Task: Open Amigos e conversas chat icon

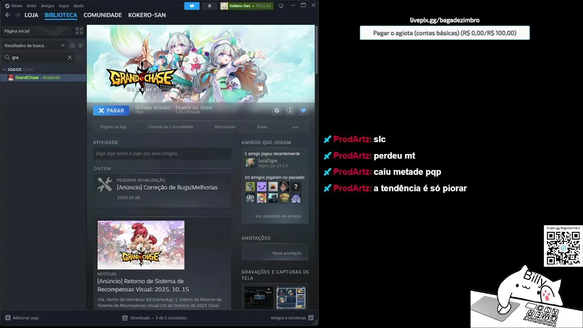Action: coord(311,318)
